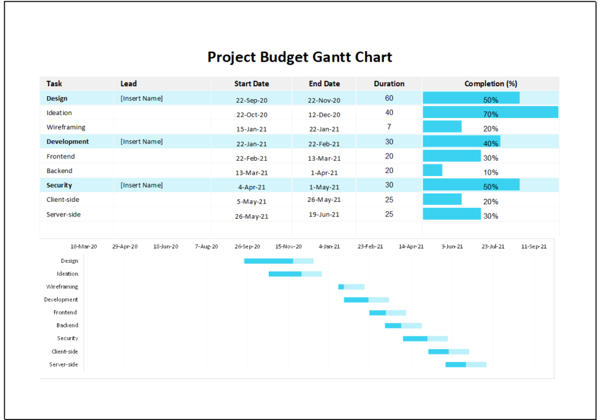The height and width of the screenshot is (420, 601).
Task: Click the Project Budget Gantt Chart title
Action: pyautogui.click(x=300, y=57)
